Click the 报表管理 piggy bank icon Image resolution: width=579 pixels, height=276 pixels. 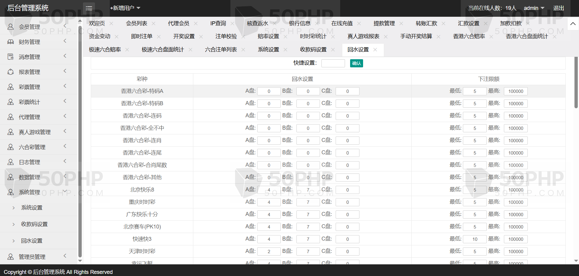click(11, 72)
